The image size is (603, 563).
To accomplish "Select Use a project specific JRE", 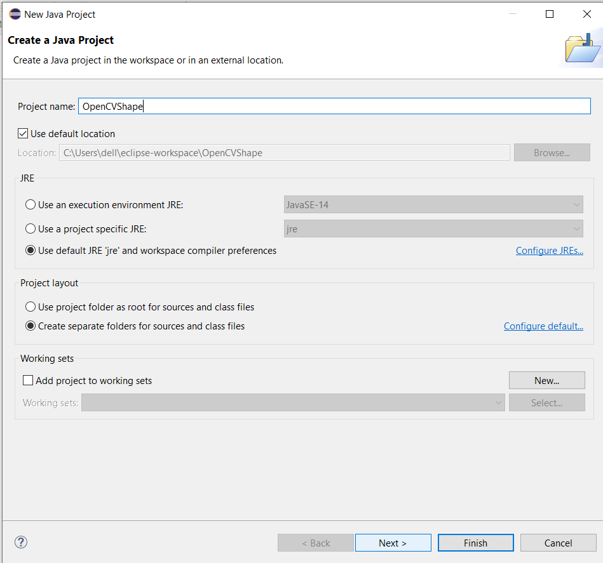I will click(x=30, y=229).
